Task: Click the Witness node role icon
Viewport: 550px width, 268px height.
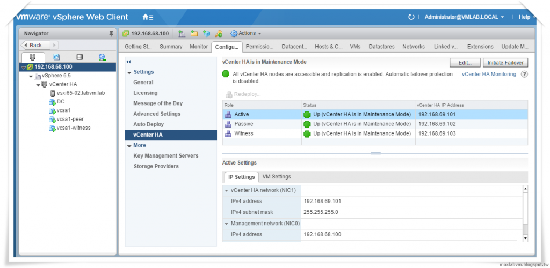Action: [x=228, y=133]
